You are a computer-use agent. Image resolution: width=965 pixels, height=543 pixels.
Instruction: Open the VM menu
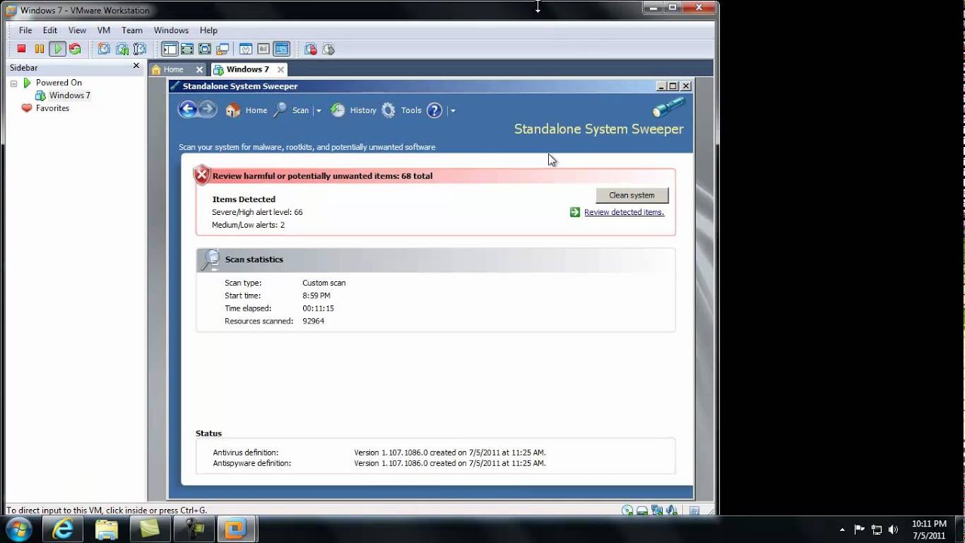tap(104, 30)
